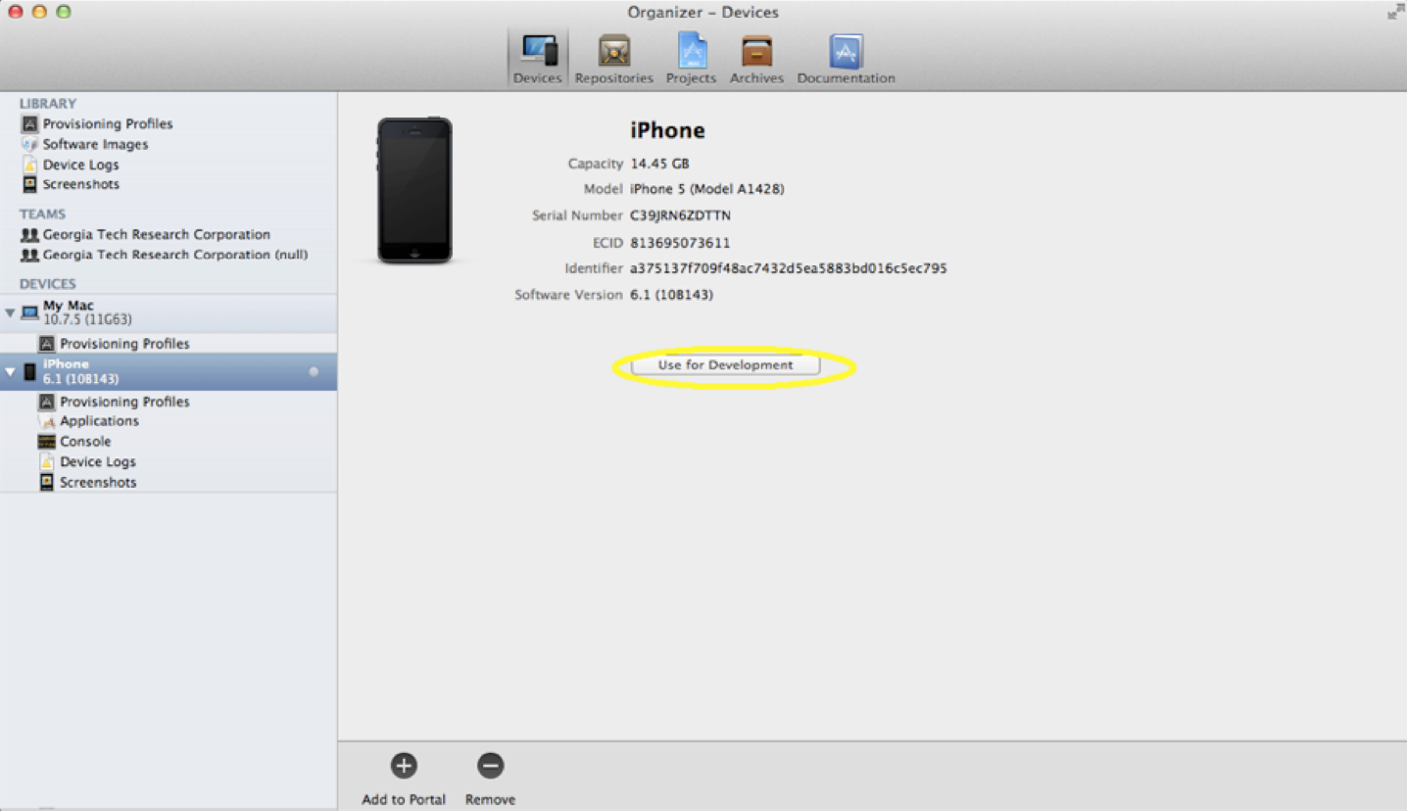Select Provisioning Profiles under Library
Viewport: 1407px width, 811px height.
click(107, 124)
